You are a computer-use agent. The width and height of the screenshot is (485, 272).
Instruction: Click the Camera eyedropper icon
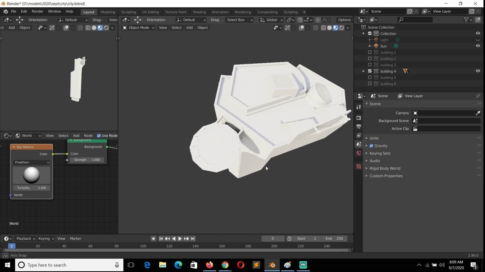click(478, 113)
